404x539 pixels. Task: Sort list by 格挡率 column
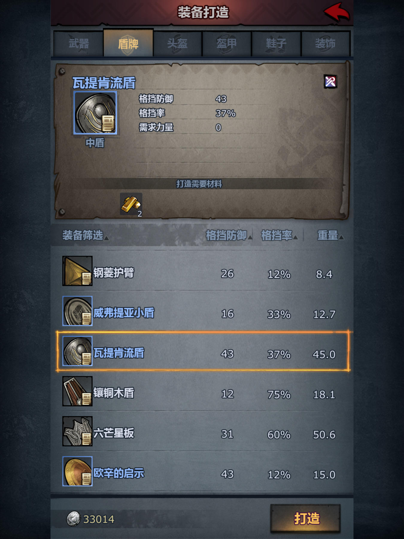[x=279, y=235]
